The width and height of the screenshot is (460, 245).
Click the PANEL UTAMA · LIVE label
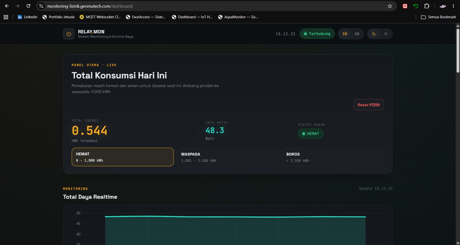[94, 65]
